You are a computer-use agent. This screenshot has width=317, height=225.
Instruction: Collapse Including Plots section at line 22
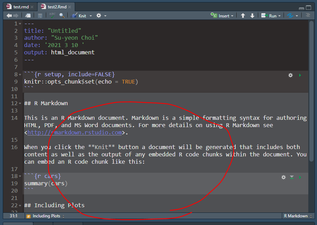(x=20, y=205)
